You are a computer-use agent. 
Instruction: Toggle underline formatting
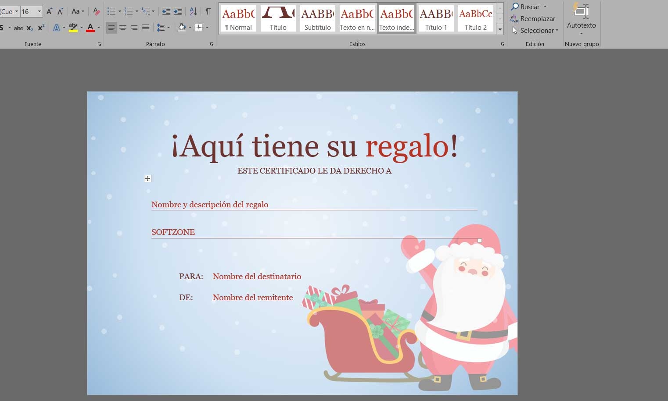point(2,28)
